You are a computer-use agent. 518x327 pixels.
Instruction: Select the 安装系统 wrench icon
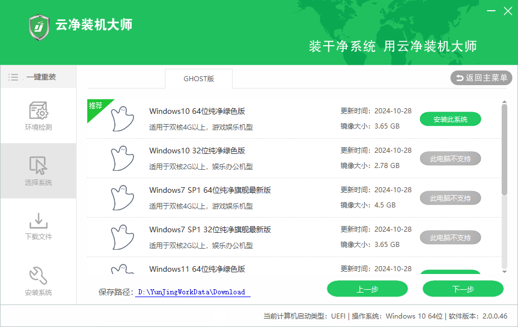click(38, 276)
